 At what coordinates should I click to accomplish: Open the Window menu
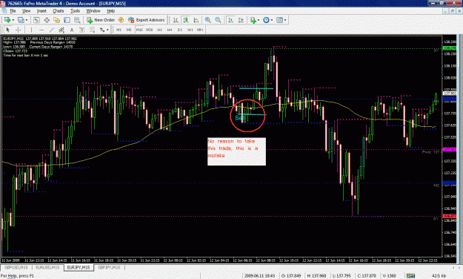pyautogui.click(x=93, y=11)
